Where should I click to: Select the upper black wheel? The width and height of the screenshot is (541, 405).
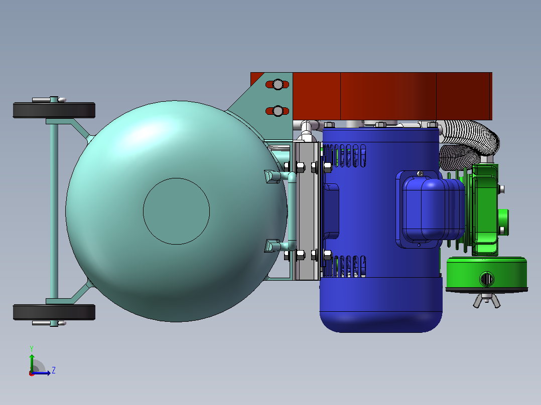coord(54,110)
